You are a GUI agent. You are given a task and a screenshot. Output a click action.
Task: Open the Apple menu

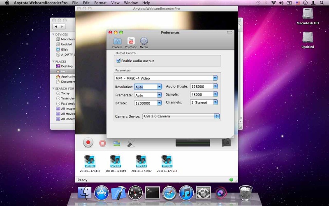click(7, 3)
